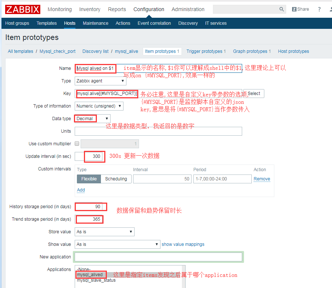This screenshot has height=288, width=332.
Task: Open the Store value dropdown
Action: coord(104,232)
